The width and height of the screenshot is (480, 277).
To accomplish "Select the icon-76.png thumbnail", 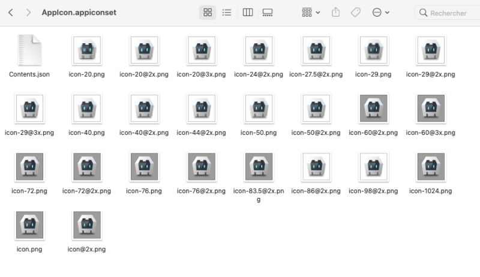I will (144, 167).
